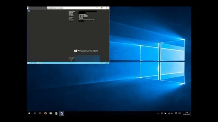
Task: Open the Windows 10 Start menu
Action: coord(29,113)
